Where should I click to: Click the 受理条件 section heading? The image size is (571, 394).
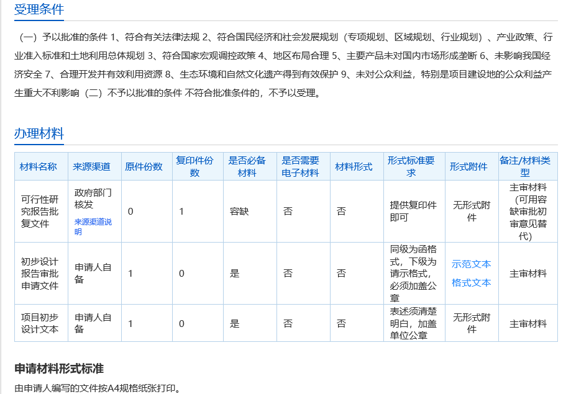(x=39, y=9)
